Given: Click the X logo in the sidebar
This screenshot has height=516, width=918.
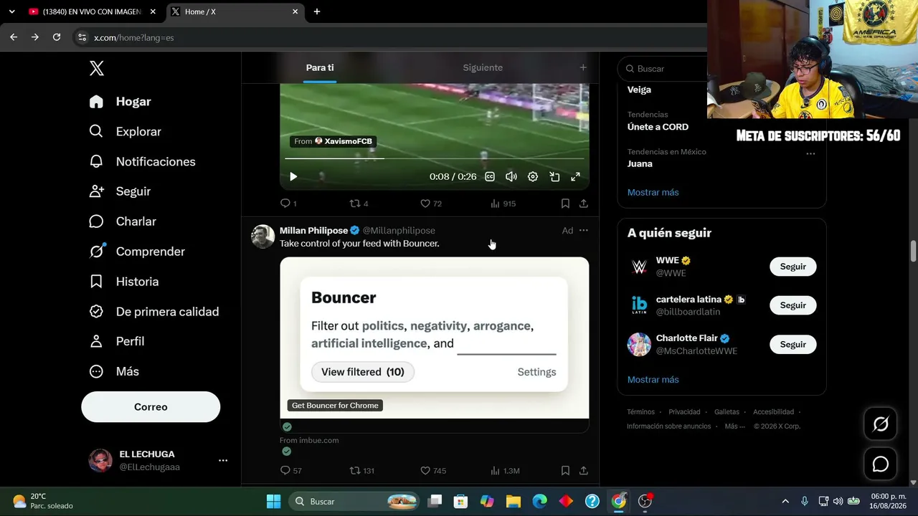Looking at the screenshot, I should coord(97,68).
